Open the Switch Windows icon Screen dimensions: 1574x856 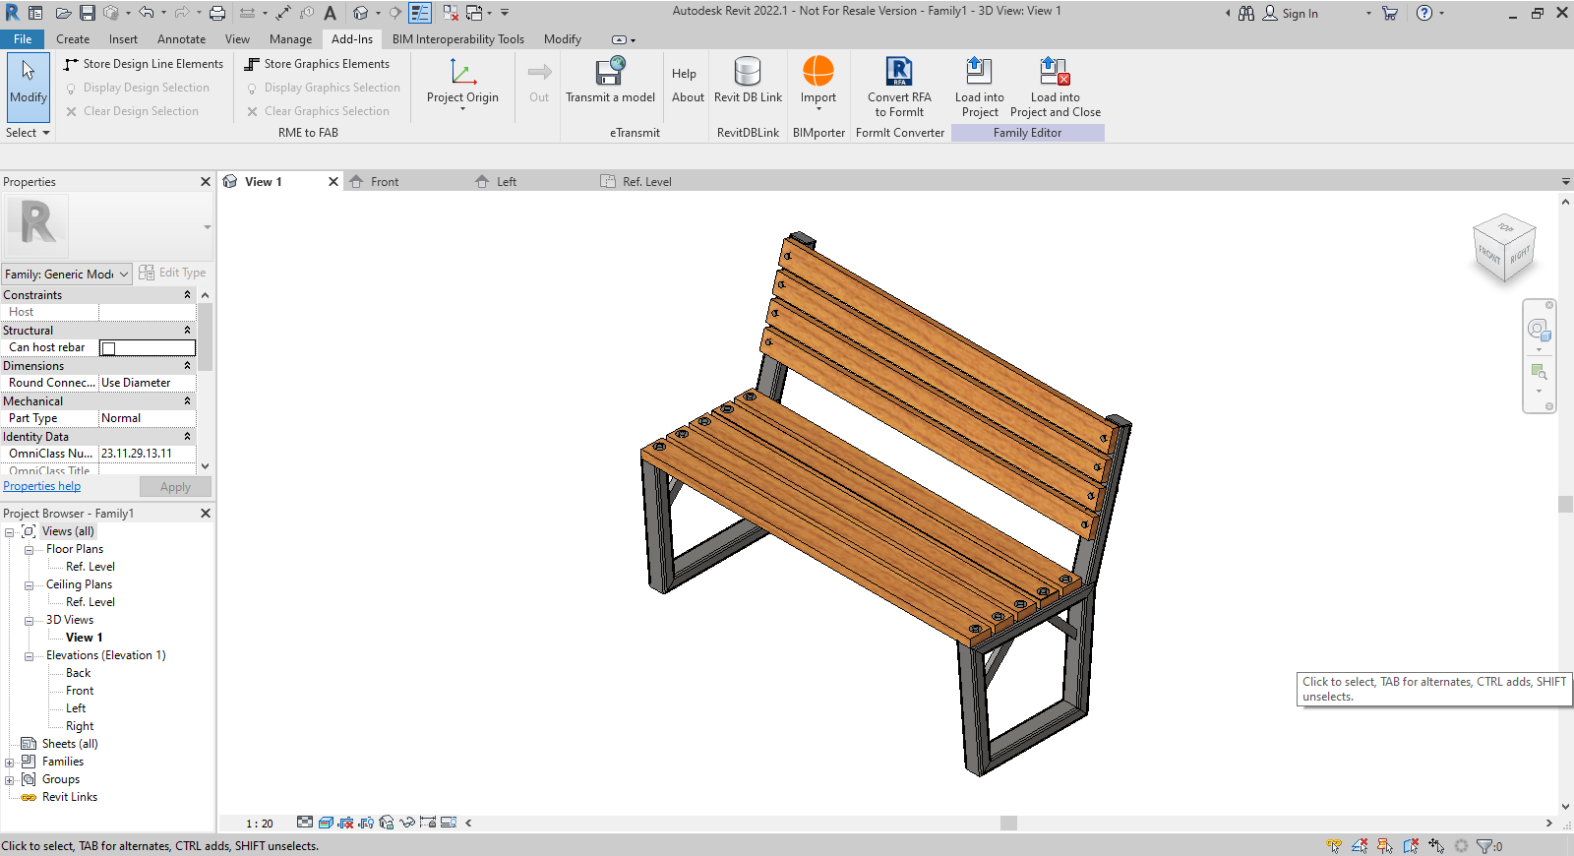click(x=475, y=13)
